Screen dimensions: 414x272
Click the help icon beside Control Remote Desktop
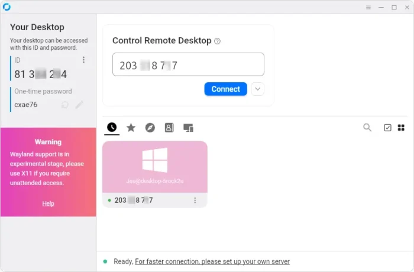(x=217, y=41)
